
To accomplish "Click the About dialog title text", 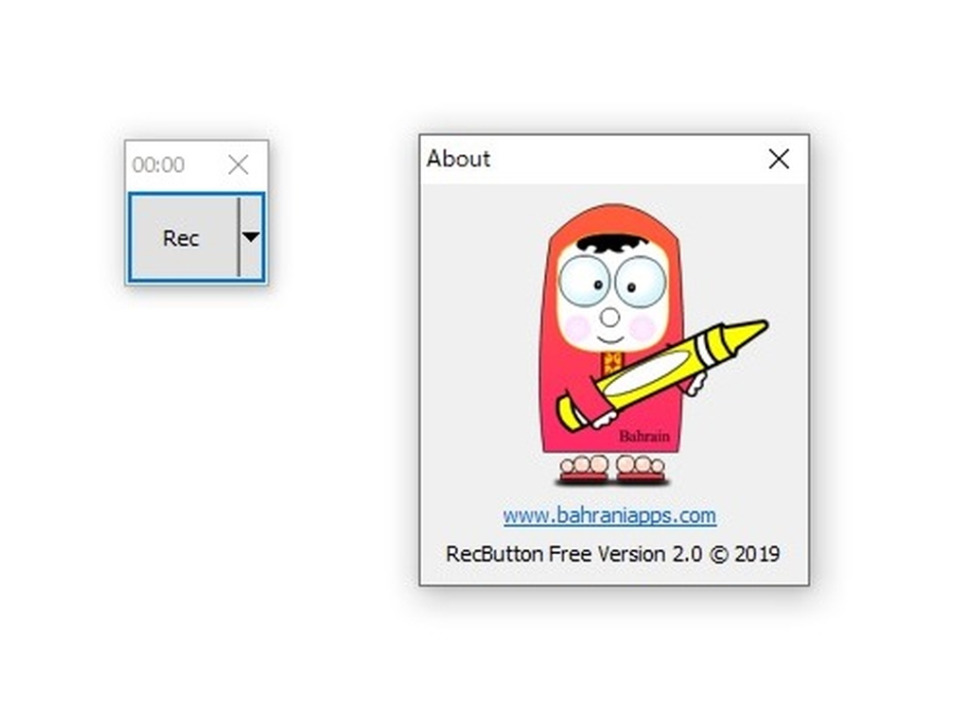I will pyautogui.click(x=458, y=159).
